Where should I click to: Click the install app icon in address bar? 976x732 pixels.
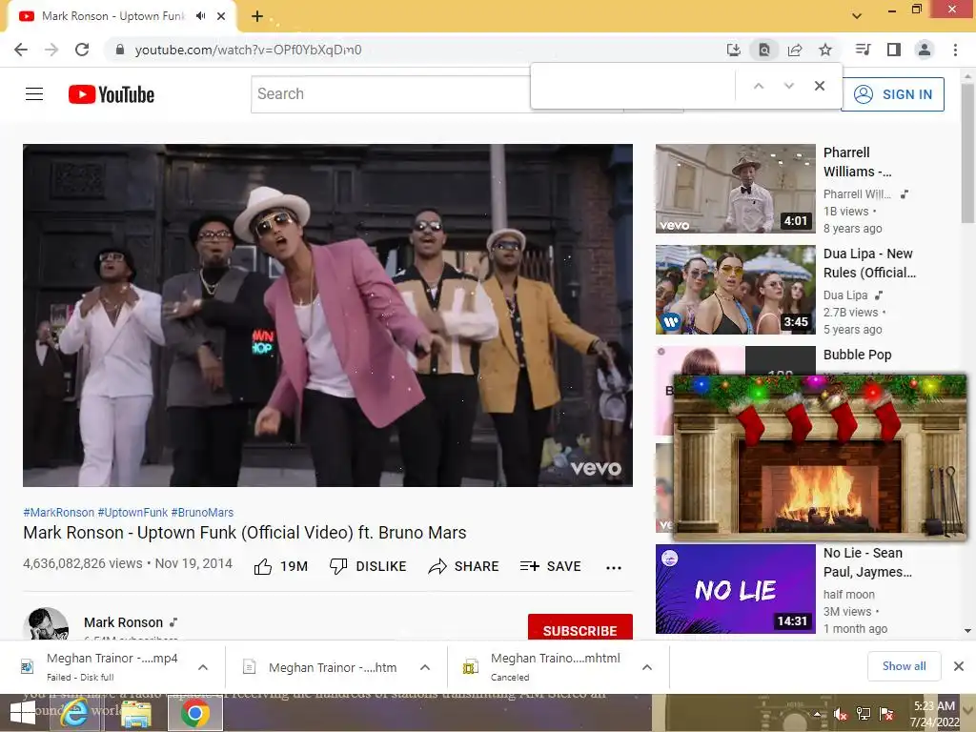coord(734,50)
